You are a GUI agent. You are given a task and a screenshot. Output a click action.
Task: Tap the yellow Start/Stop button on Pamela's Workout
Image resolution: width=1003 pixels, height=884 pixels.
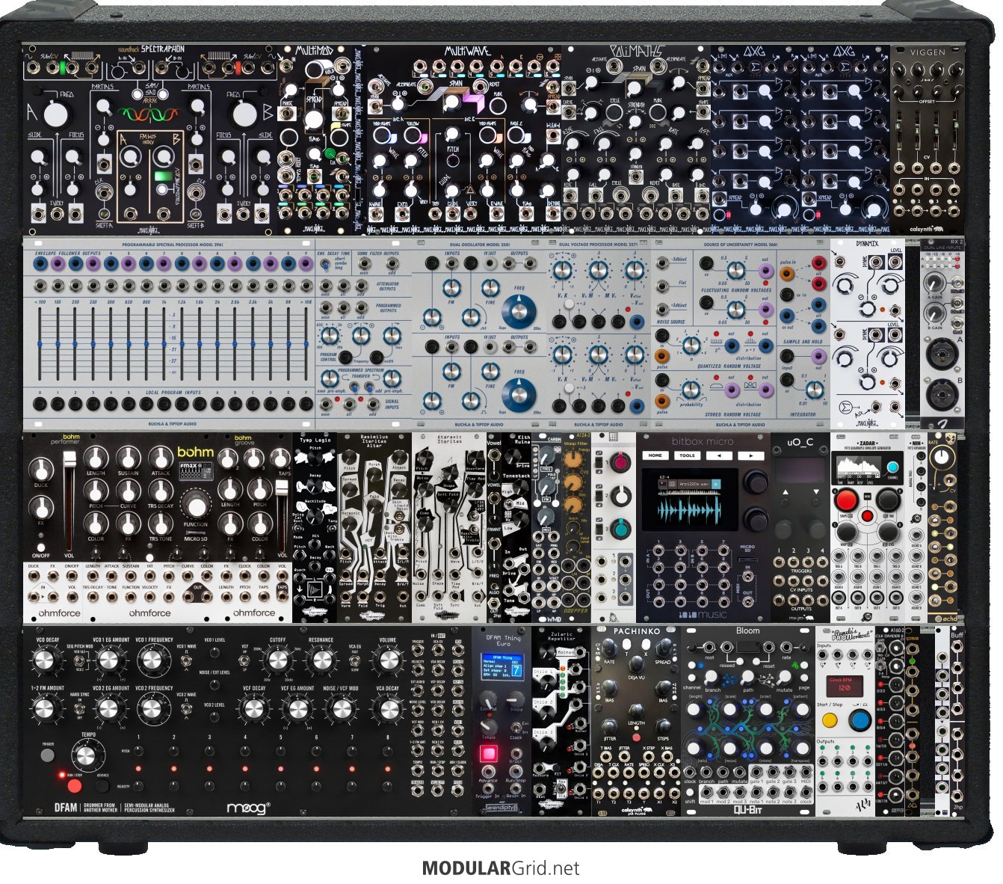pos(830,722)
